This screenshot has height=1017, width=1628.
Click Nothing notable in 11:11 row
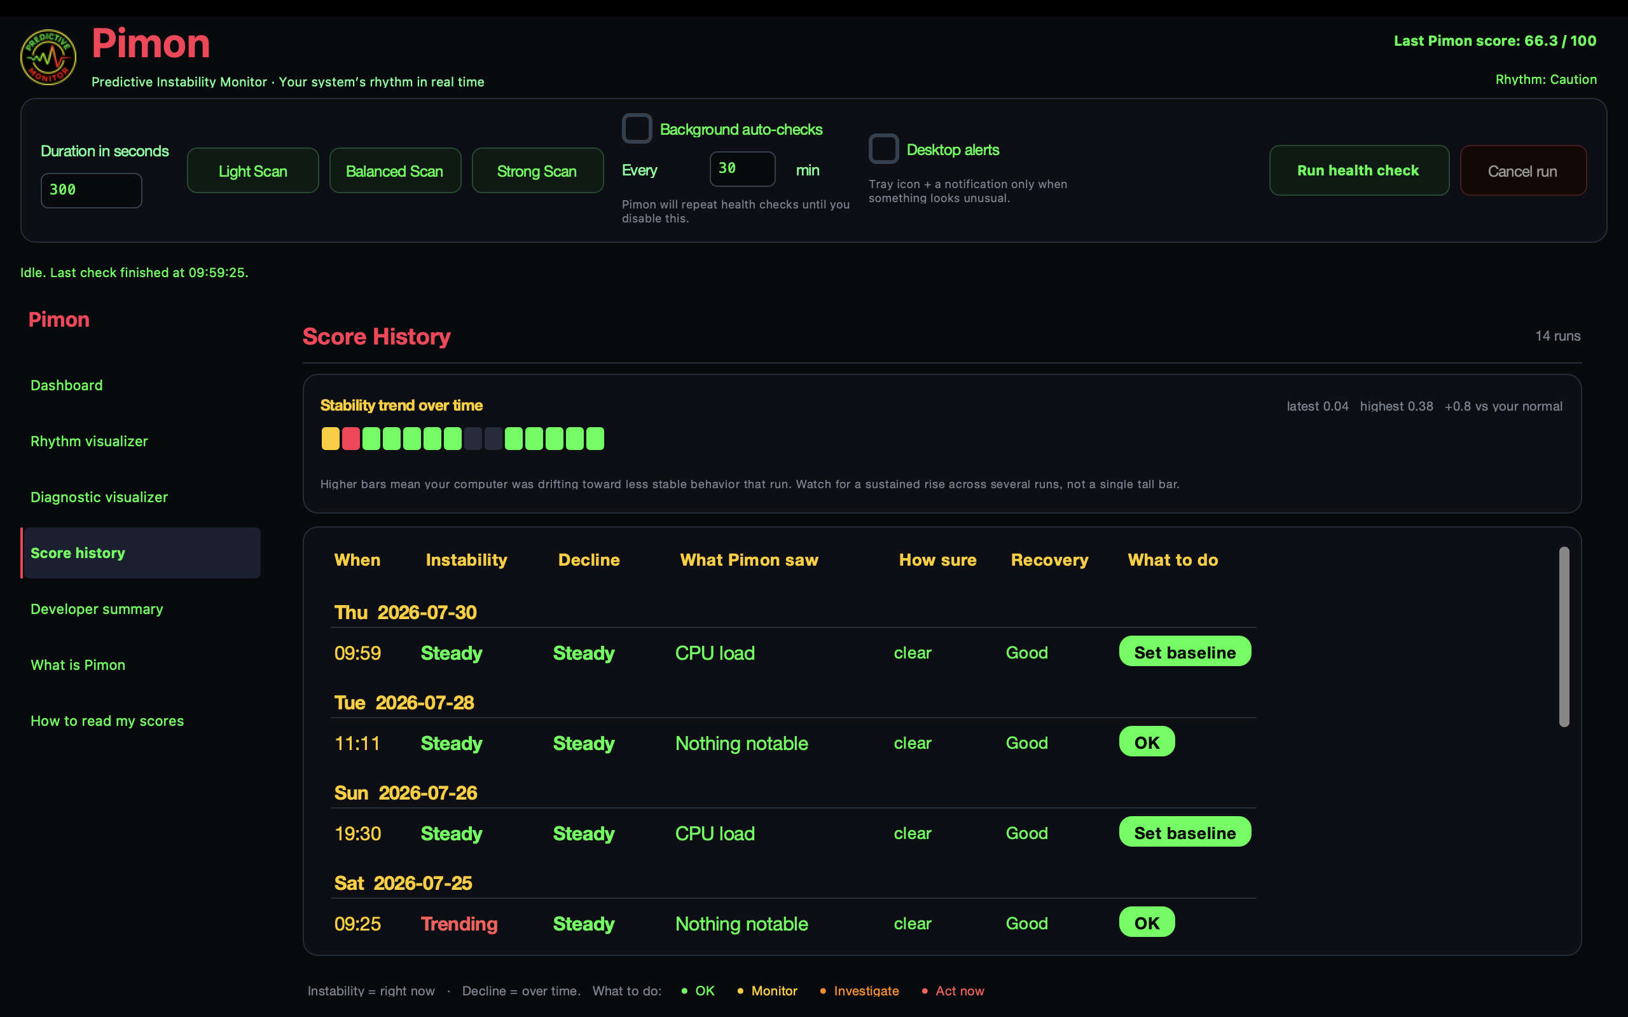(x=742, y=743)
